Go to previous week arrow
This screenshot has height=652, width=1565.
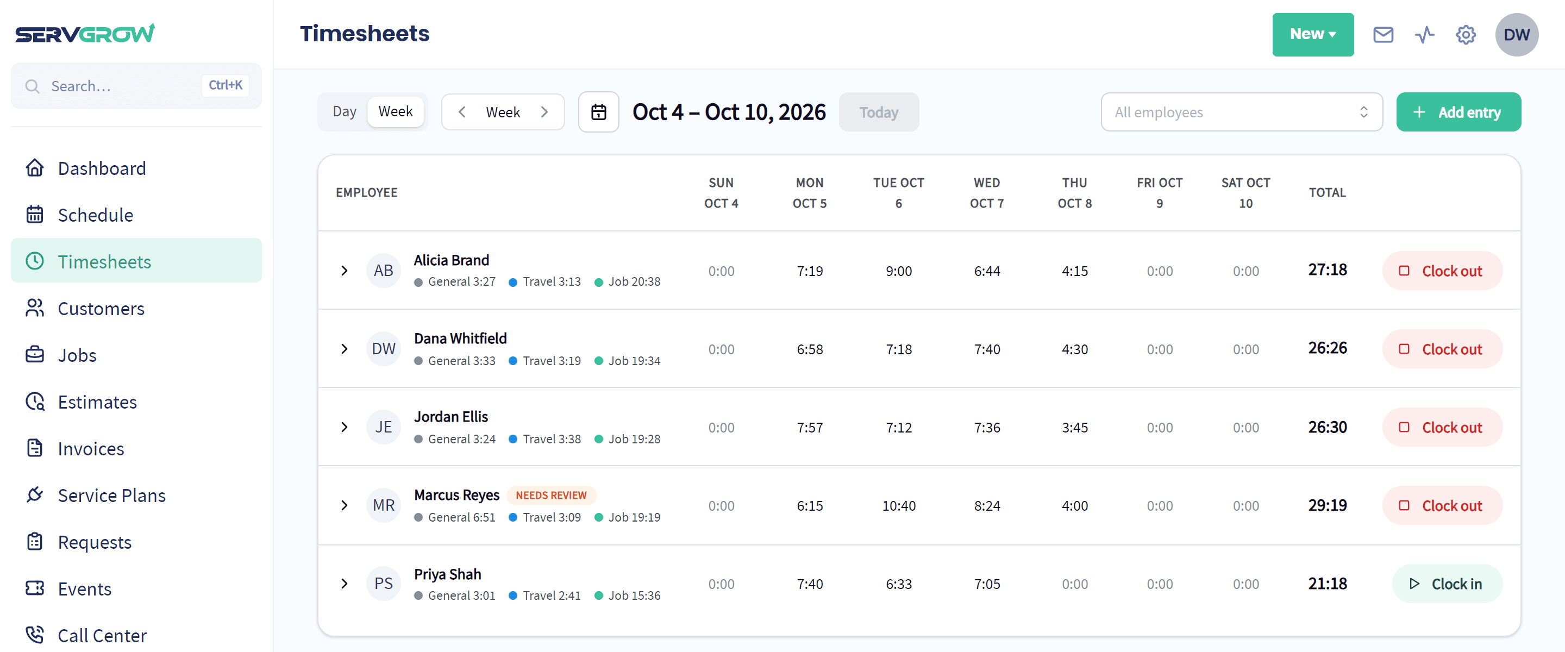(462, 112)
